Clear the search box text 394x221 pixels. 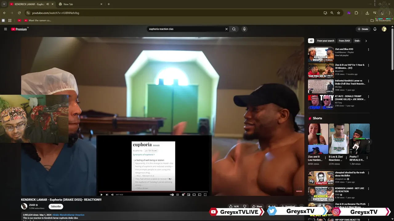coord(227,29)
